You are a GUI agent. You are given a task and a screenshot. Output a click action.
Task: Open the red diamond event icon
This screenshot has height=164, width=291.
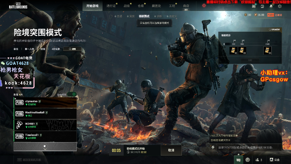(204, 5)
